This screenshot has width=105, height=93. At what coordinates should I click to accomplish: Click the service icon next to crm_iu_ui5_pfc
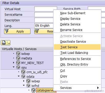(x=23, y=72)
